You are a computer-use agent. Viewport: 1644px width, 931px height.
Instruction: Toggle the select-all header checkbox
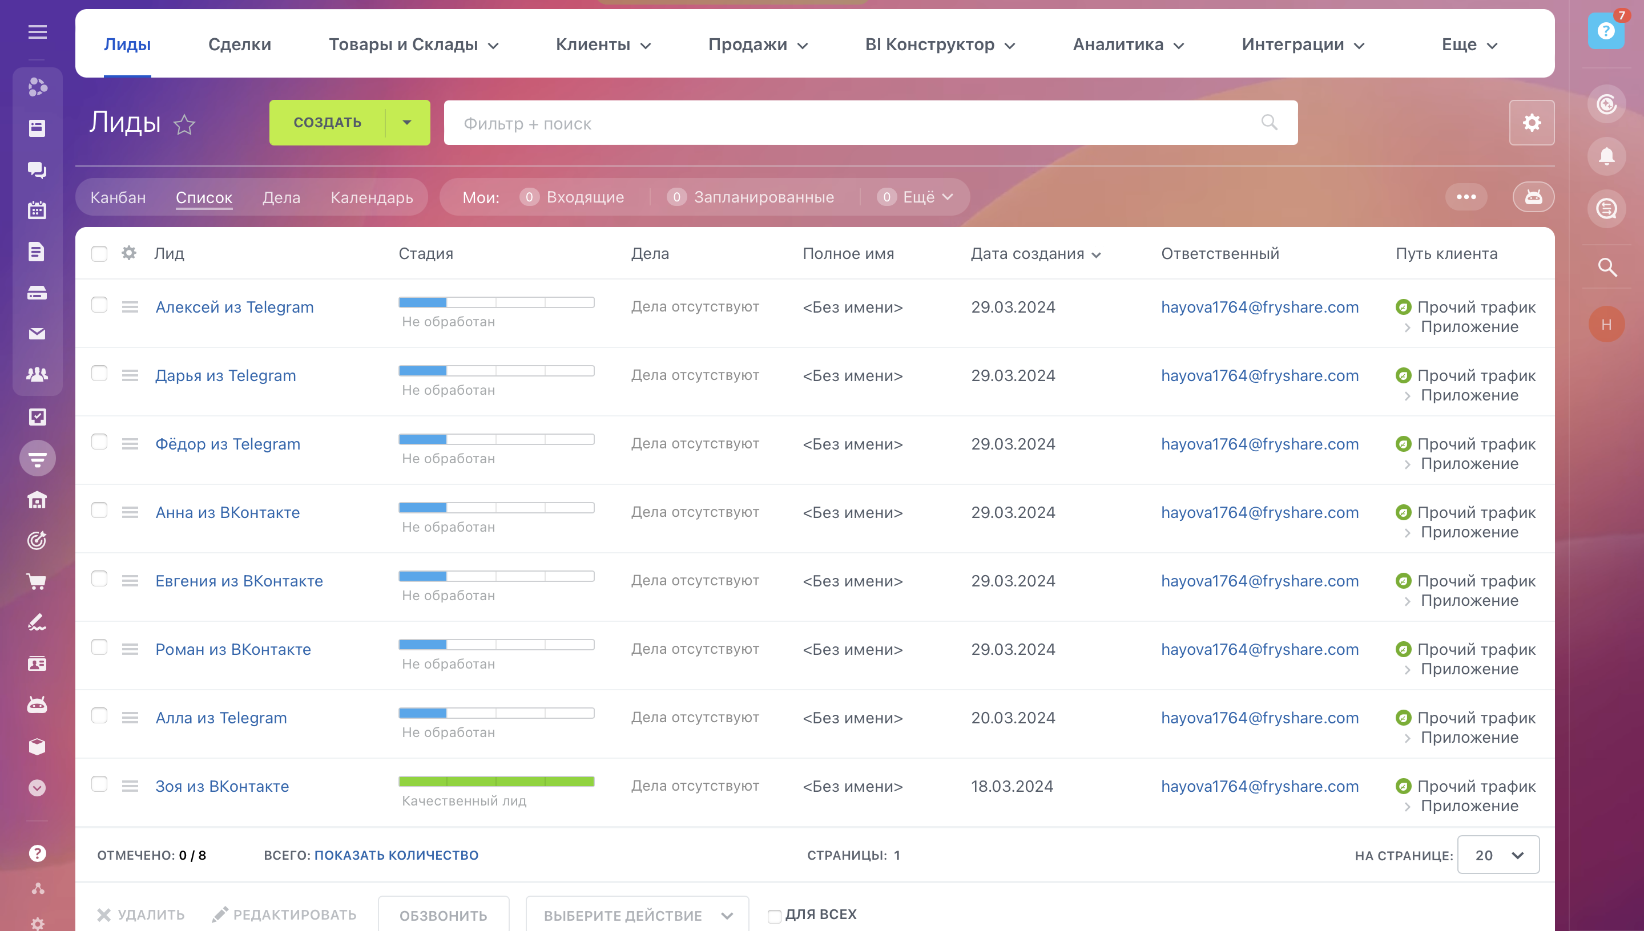click(99, 254)
